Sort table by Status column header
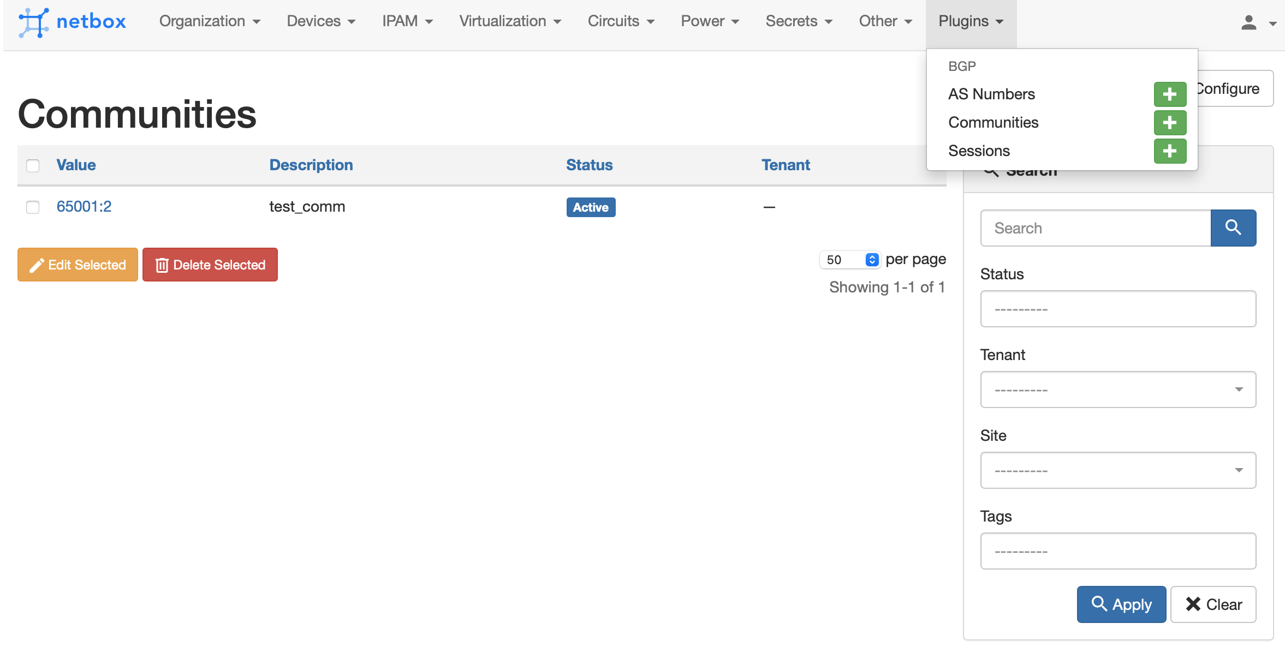Screen dimensions: 1285x659 [589, 165]
